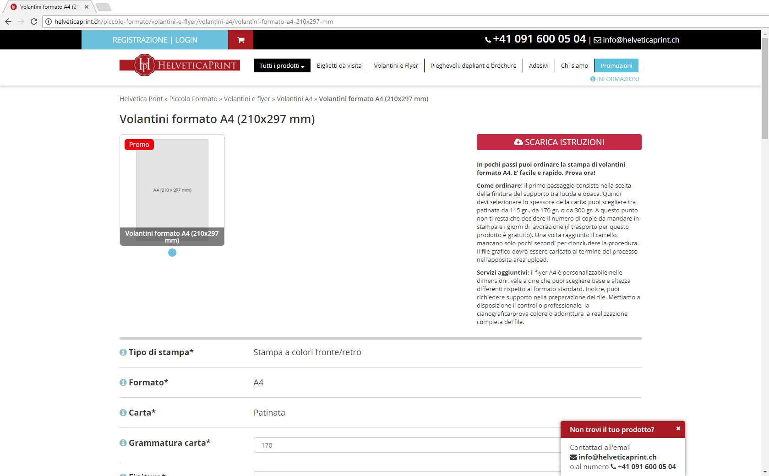Screen dimensions: 769x476
Task: Open the Chi siamo page
Action: coord(574,65)
